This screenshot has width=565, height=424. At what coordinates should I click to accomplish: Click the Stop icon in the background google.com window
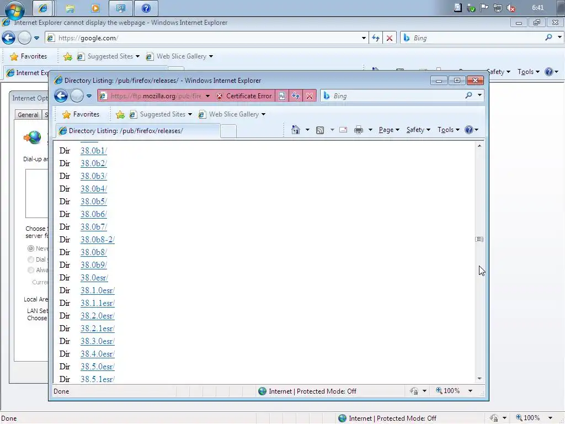[390, 38]
